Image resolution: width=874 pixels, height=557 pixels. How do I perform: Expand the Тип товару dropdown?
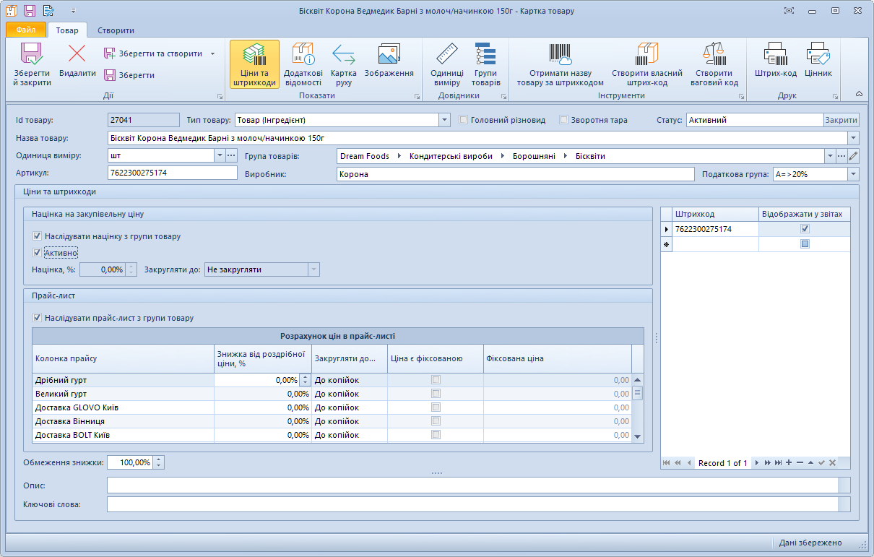444,120
